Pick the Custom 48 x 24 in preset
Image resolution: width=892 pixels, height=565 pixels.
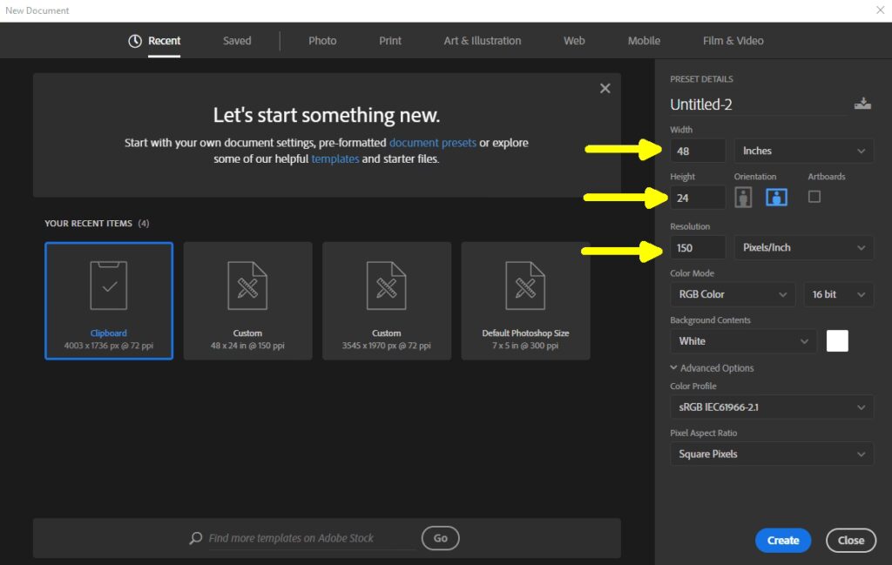(247, 300)
